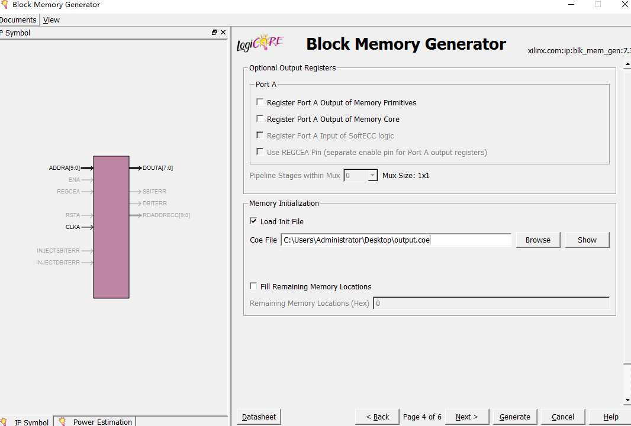
Task: Click the INJECTDBITERR port label
Action: [58, 262]
